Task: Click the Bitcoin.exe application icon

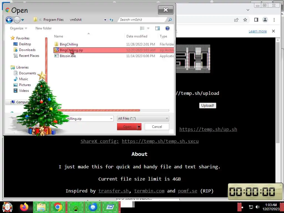Action: tap(56, 56)
